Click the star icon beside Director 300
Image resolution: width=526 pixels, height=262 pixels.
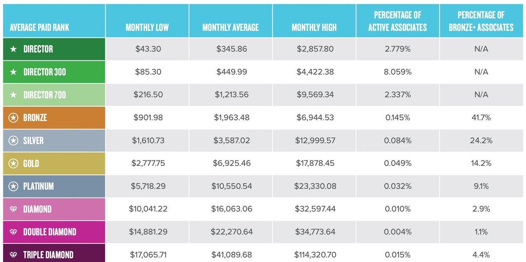point(14,72)
